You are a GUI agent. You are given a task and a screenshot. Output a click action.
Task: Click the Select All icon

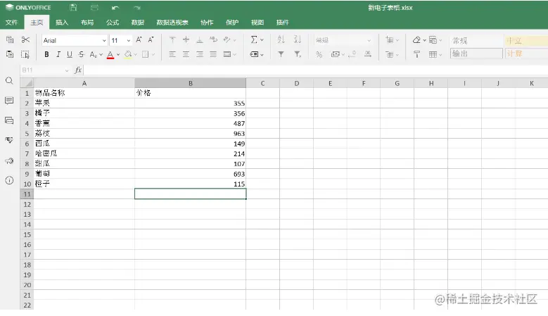pyautogui.click(x=25, y=54)
